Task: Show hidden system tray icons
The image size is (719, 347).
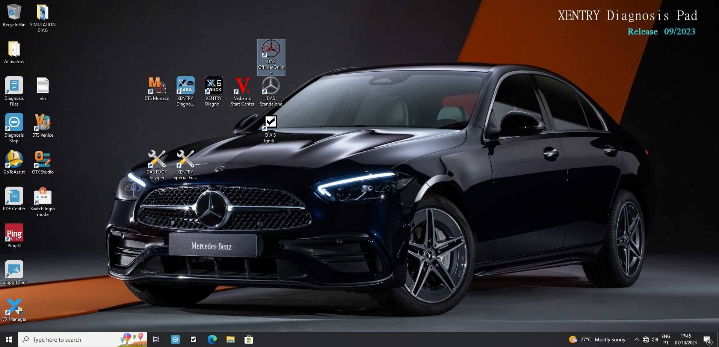Action: [636, 339]
